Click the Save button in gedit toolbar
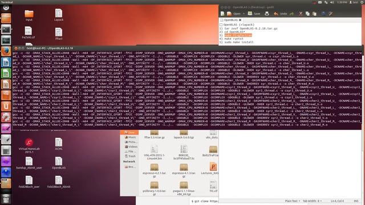 click(x=254, y=14)
